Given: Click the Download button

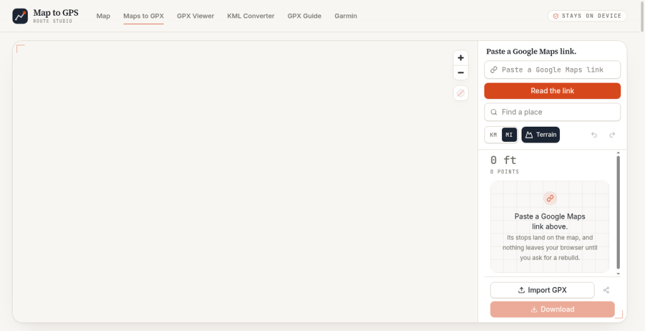Looking at the screenshot, I should 552,310.
